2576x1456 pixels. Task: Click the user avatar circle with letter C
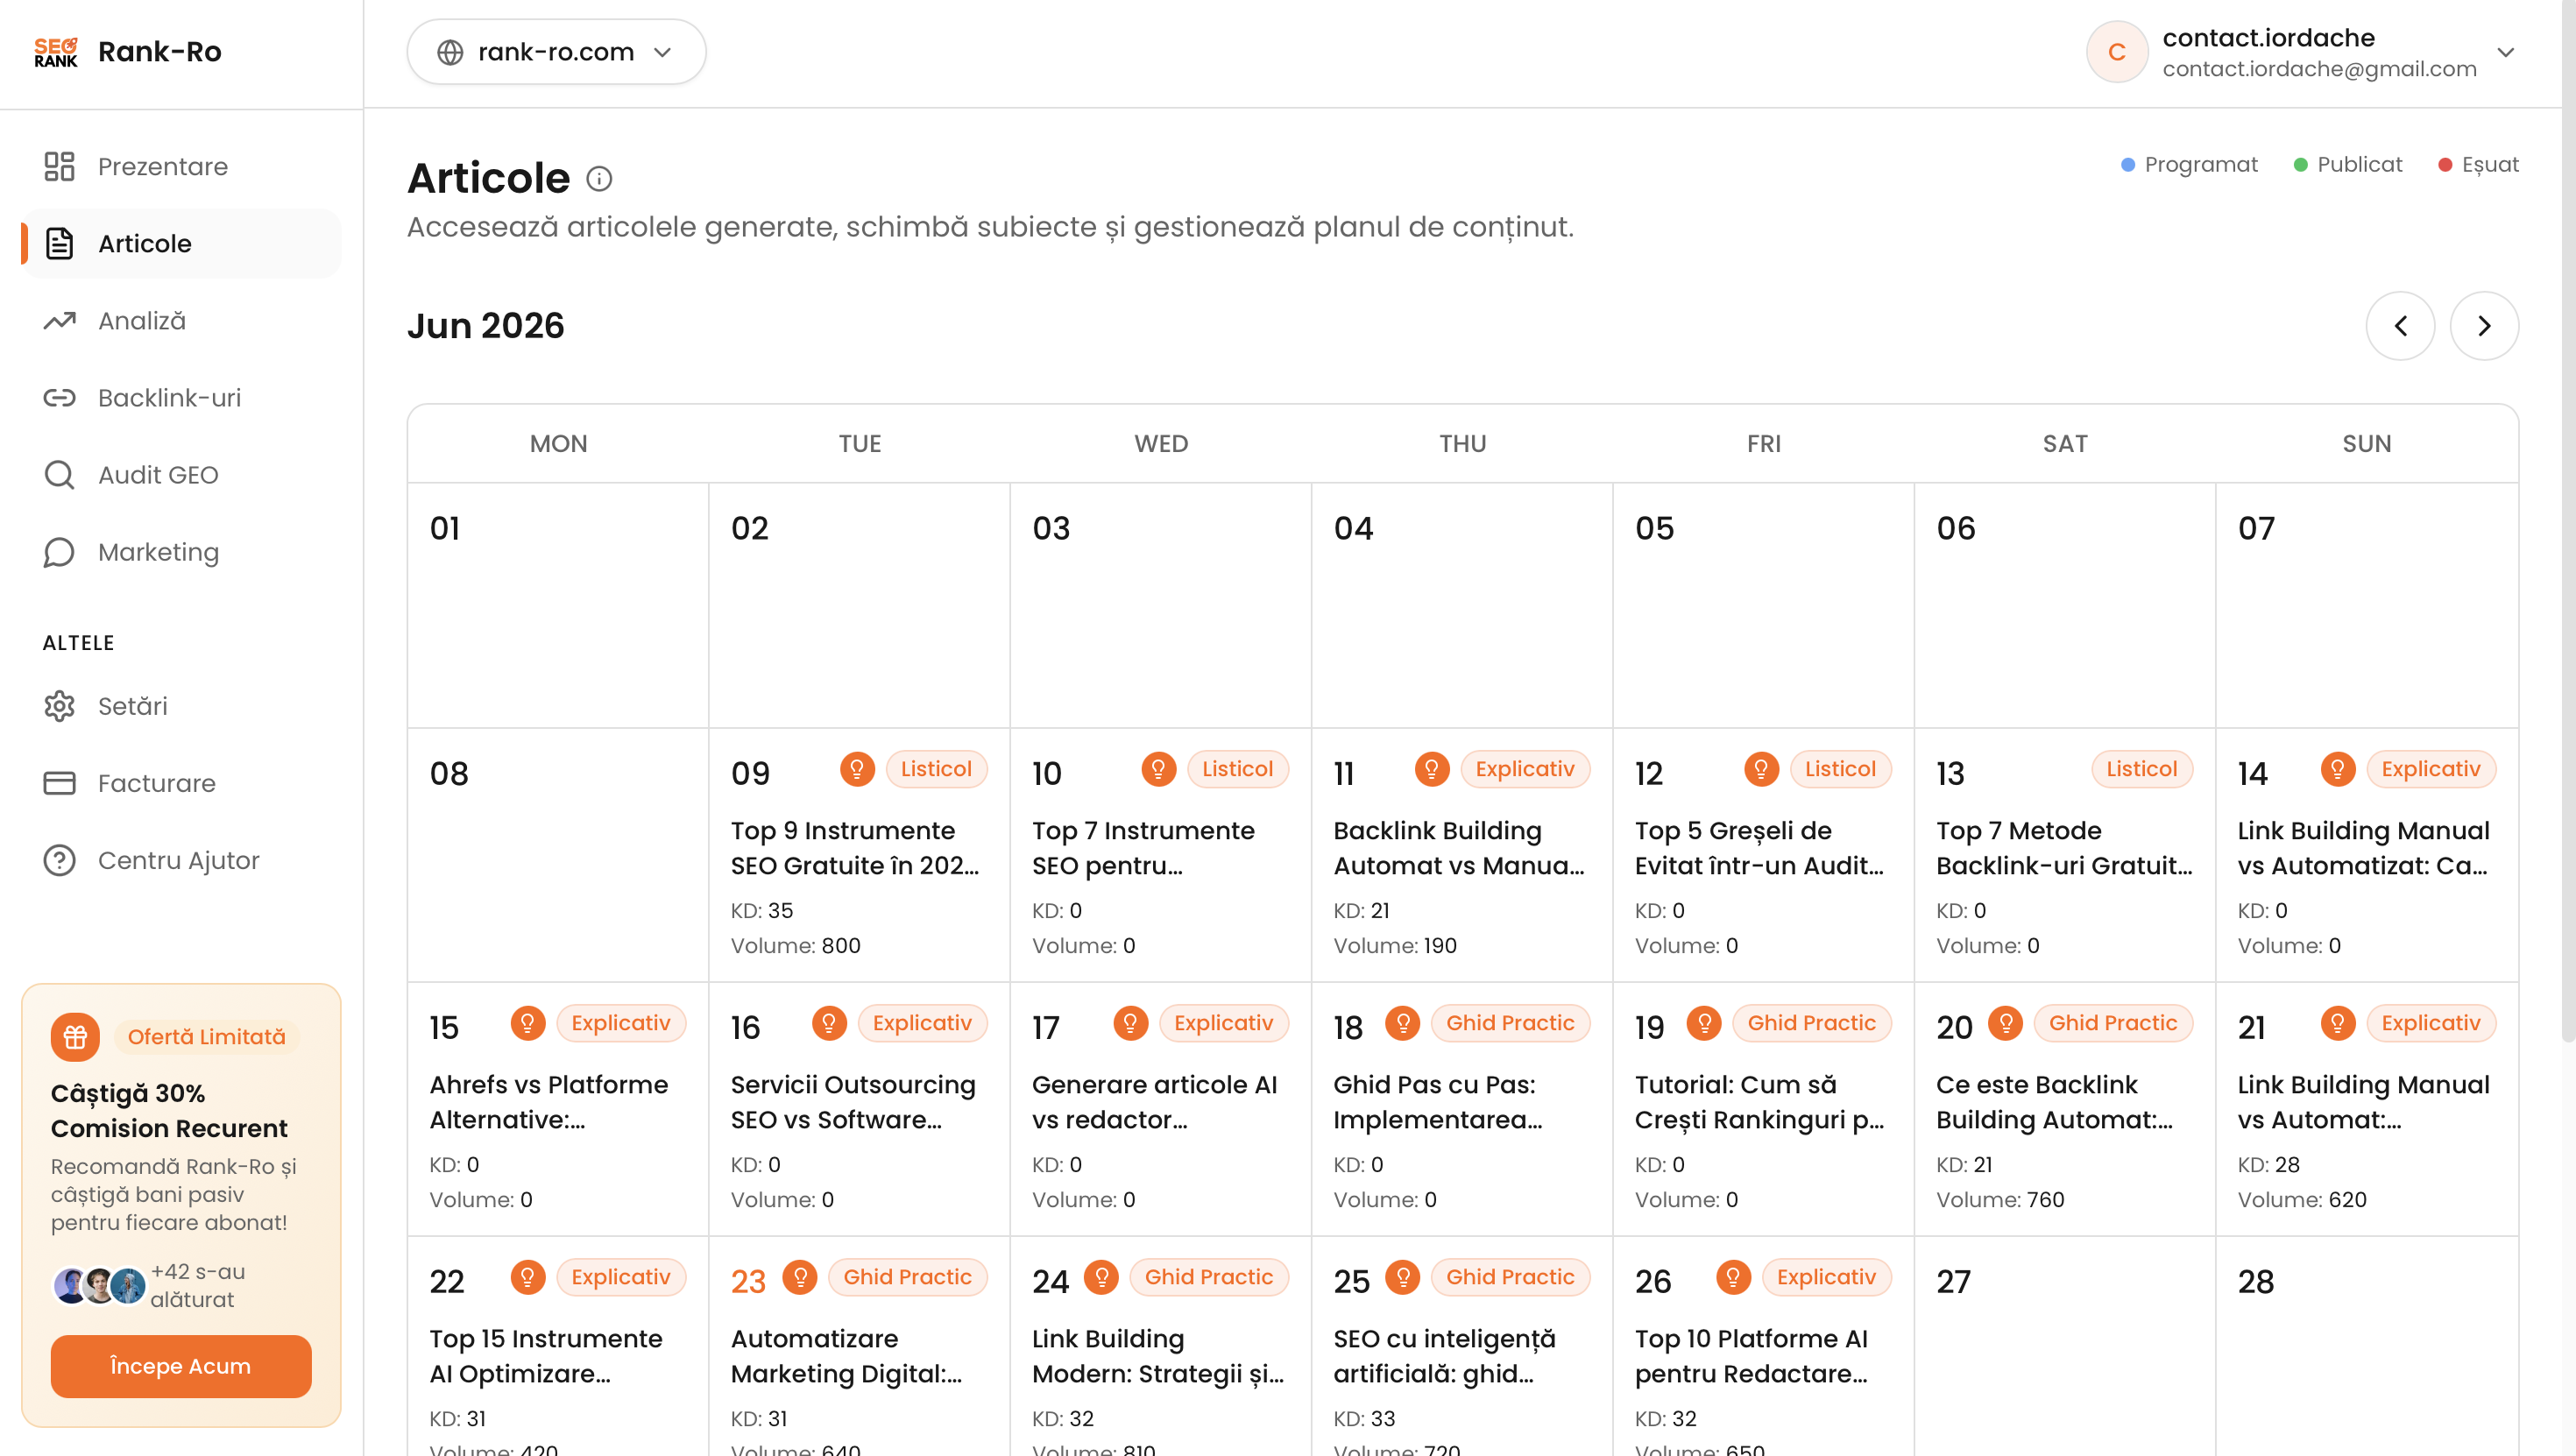pyautogui.click(x=2117, y=52)
